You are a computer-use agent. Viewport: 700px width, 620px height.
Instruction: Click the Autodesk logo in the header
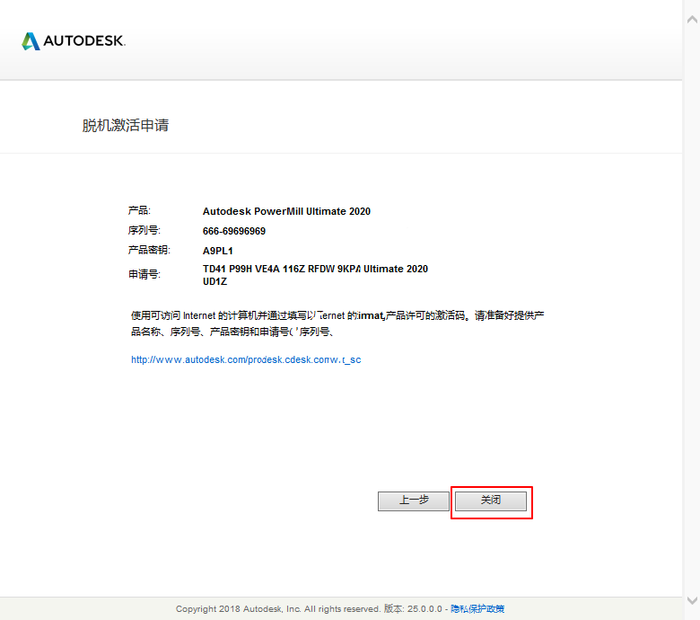pyautogui.click(x=74, y=41)
